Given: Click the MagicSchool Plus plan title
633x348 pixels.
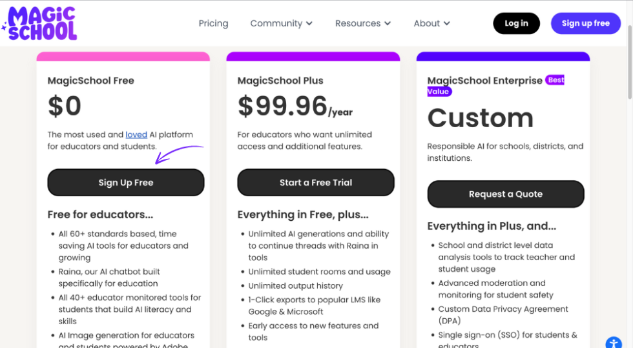Looking at the screenshot, I should (x=280, y=81).
